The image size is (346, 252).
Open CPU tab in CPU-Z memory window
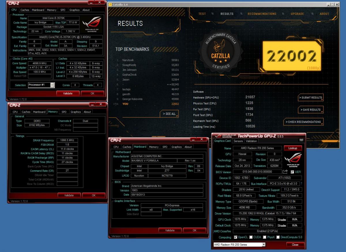pos(15,112)
